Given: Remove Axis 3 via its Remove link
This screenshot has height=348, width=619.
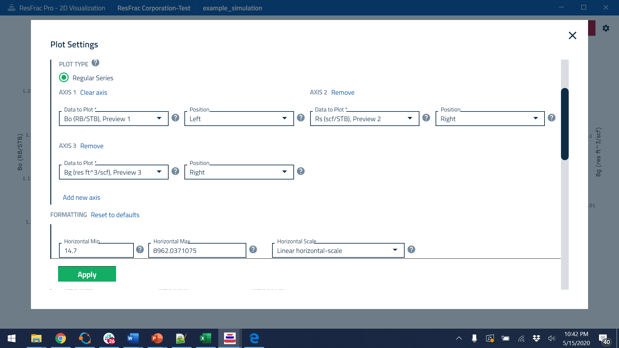Looking at the screenshot, I should [92, 146].
